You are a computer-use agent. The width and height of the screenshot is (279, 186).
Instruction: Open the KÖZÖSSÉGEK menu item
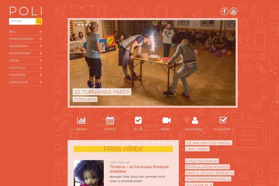pos(20,53)
